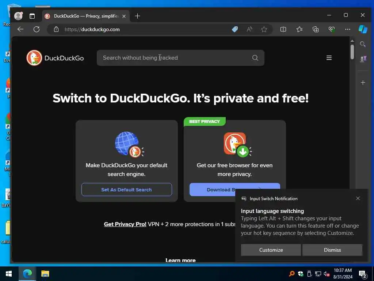374x281 pixels.
Task: Open the DuckDuckGo hamburger menu
Action: (329, 58)
